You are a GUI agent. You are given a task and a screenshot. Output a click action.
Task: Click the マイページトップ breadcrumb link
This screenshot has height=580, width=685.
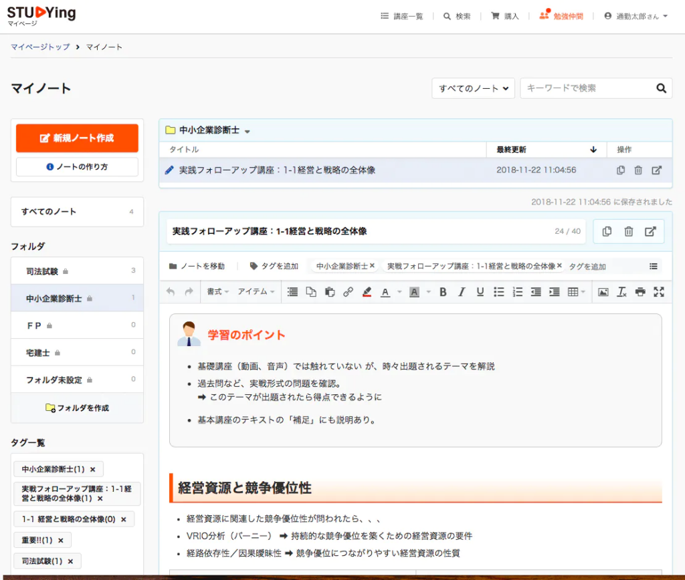coord(41,47)
